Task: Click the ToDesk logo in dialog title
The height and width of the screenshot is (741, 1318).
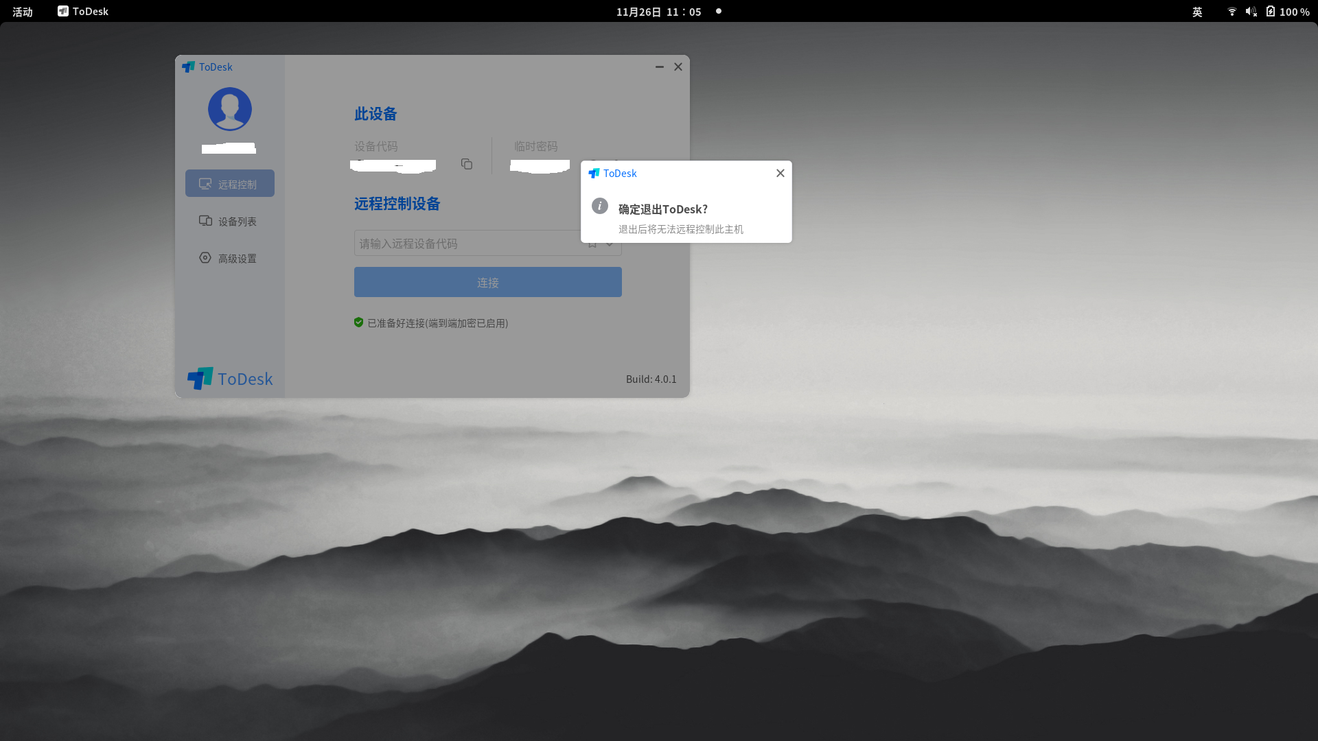Action: pyautogui.click(x=594, y=174)
